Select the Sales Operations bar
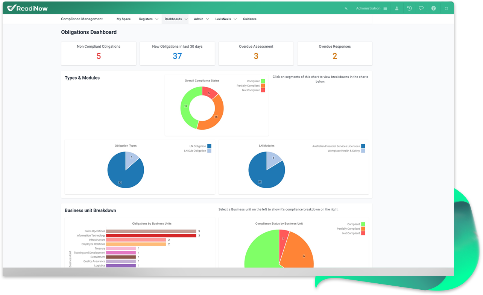The height and width of the screenshot is (295, 483). coord(151,231)
